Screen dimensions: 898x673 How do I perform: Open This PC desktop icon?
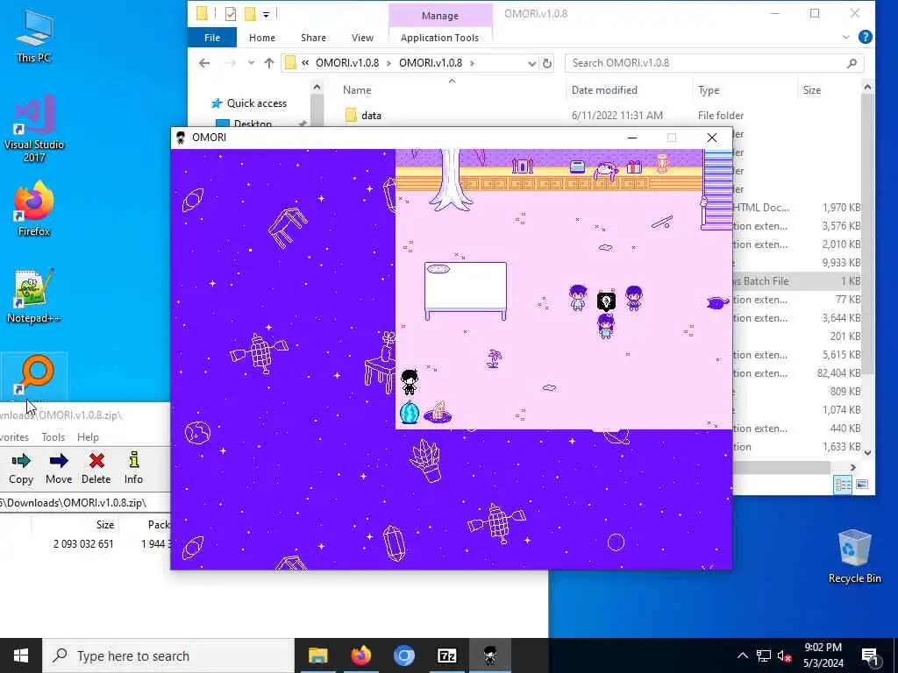pos(34,37)
